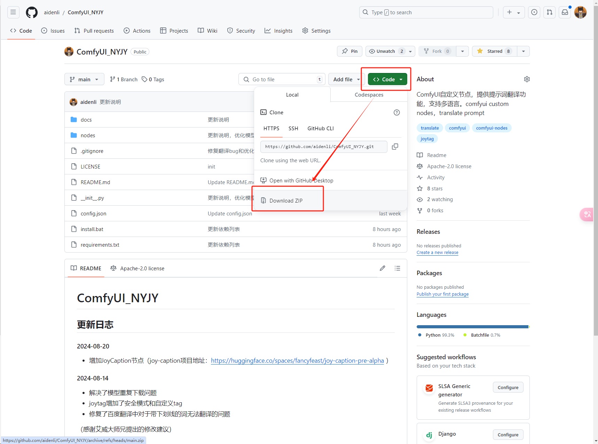Image resolution: width=598 pixels, height=444 pixels.
Task: Click the translate extension floating icon
Action: (x=587, y=214)
